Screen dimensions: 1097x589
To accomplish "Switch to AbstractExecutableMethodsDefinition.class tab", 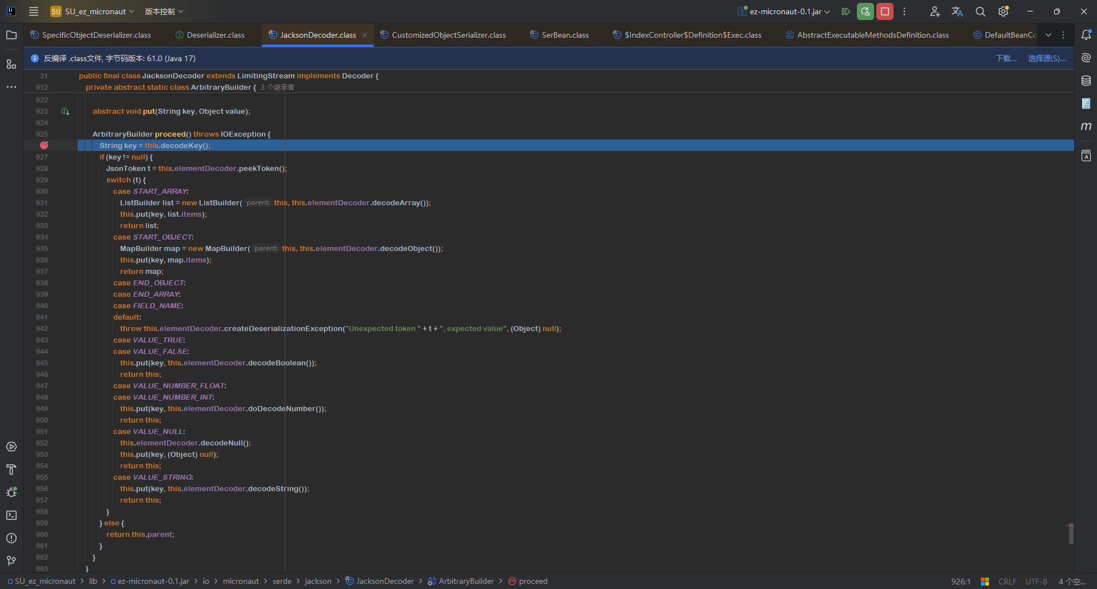I will (x=867, y=35).
